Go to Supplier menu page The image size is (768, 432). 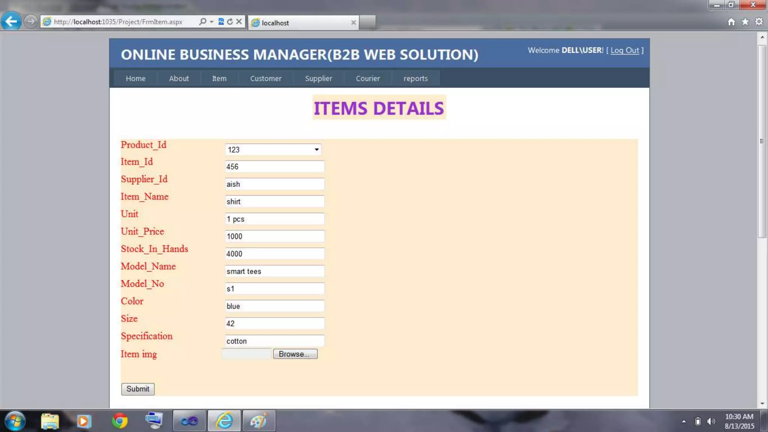pos(318,78)
